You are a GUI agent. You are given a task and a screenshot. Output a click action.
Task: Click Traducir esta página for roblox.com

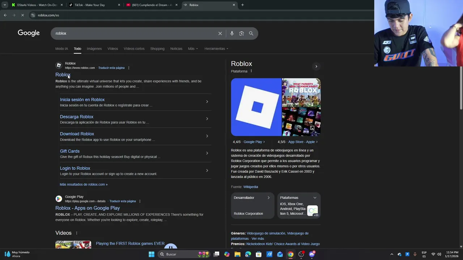[x=111, y=68]
